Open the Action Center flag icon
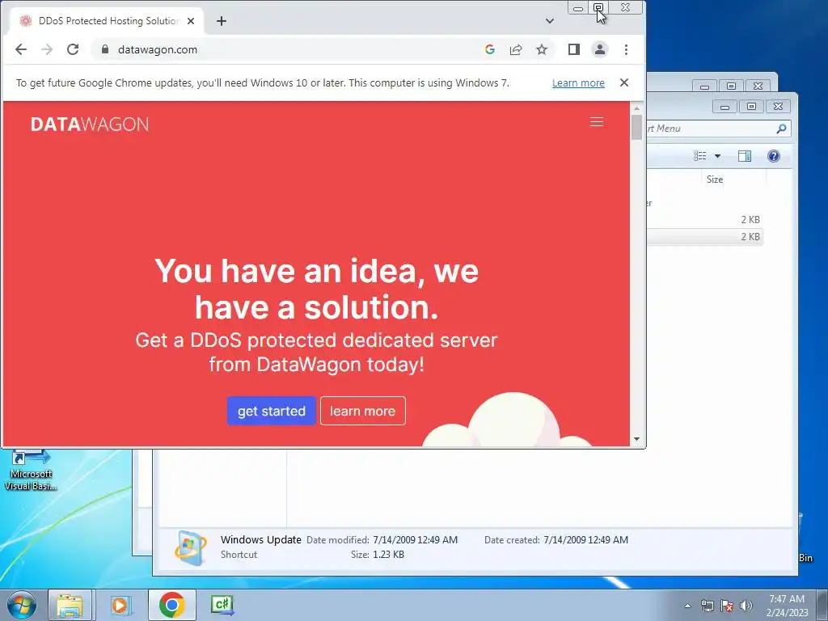This screenshot has width=828, height=621. 727,606
